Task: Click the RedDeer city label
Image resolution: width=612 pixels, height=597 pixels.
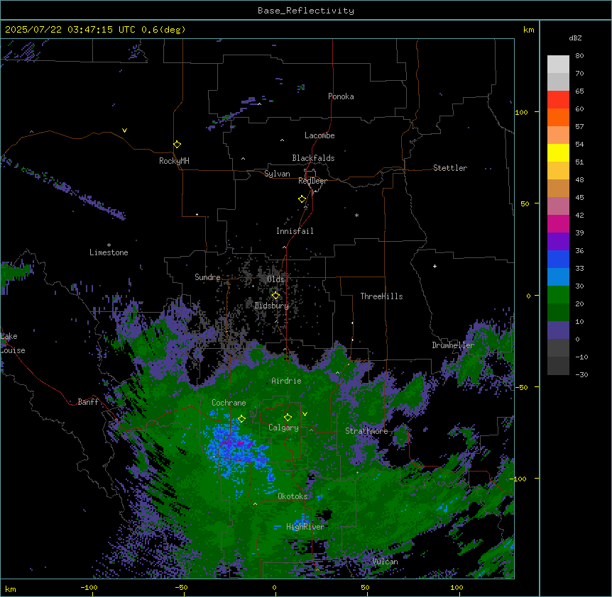Action: tap(312, 181)
